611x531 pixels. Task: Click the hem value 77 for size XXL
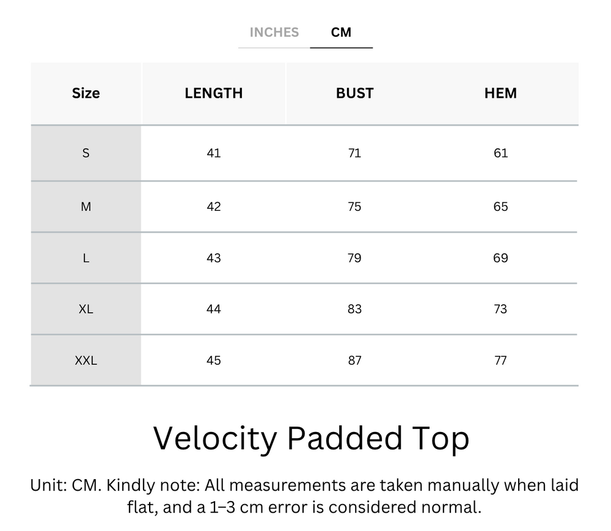[500, 361]
